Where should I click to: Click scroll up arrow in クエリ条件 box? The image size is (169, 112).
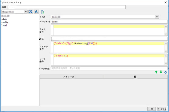click(x=166, y=26)
